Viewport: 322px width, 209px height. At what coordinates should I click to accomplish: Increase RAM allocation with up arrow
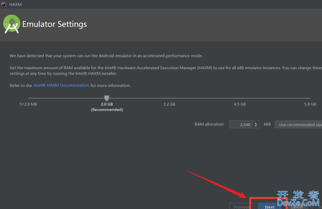tap(256, 123)
